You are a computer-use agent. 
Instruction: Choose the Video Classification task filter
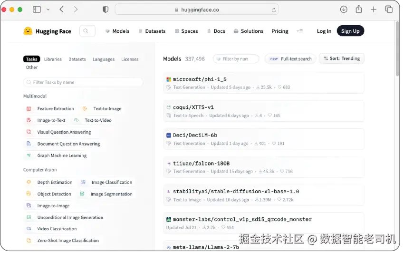pyautogui.click(x=51, y=229)
